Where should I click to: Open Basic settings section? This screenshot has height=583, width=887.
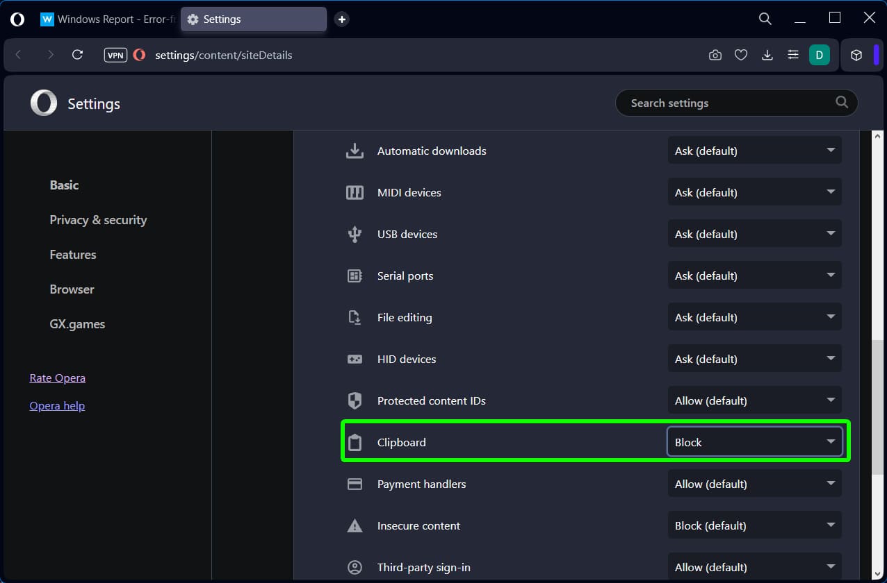click(64, 185)
